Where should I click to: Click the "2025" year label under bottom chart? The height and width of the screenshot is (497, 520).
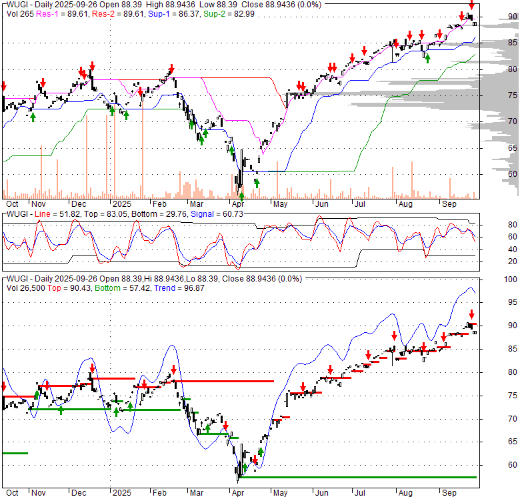click(121, 493)
